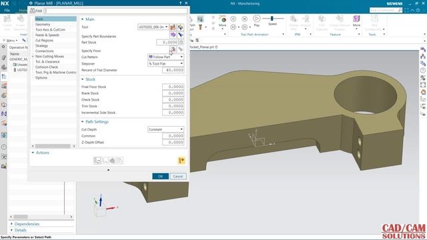Select Cut Regions in navigation list

(44, 40)
